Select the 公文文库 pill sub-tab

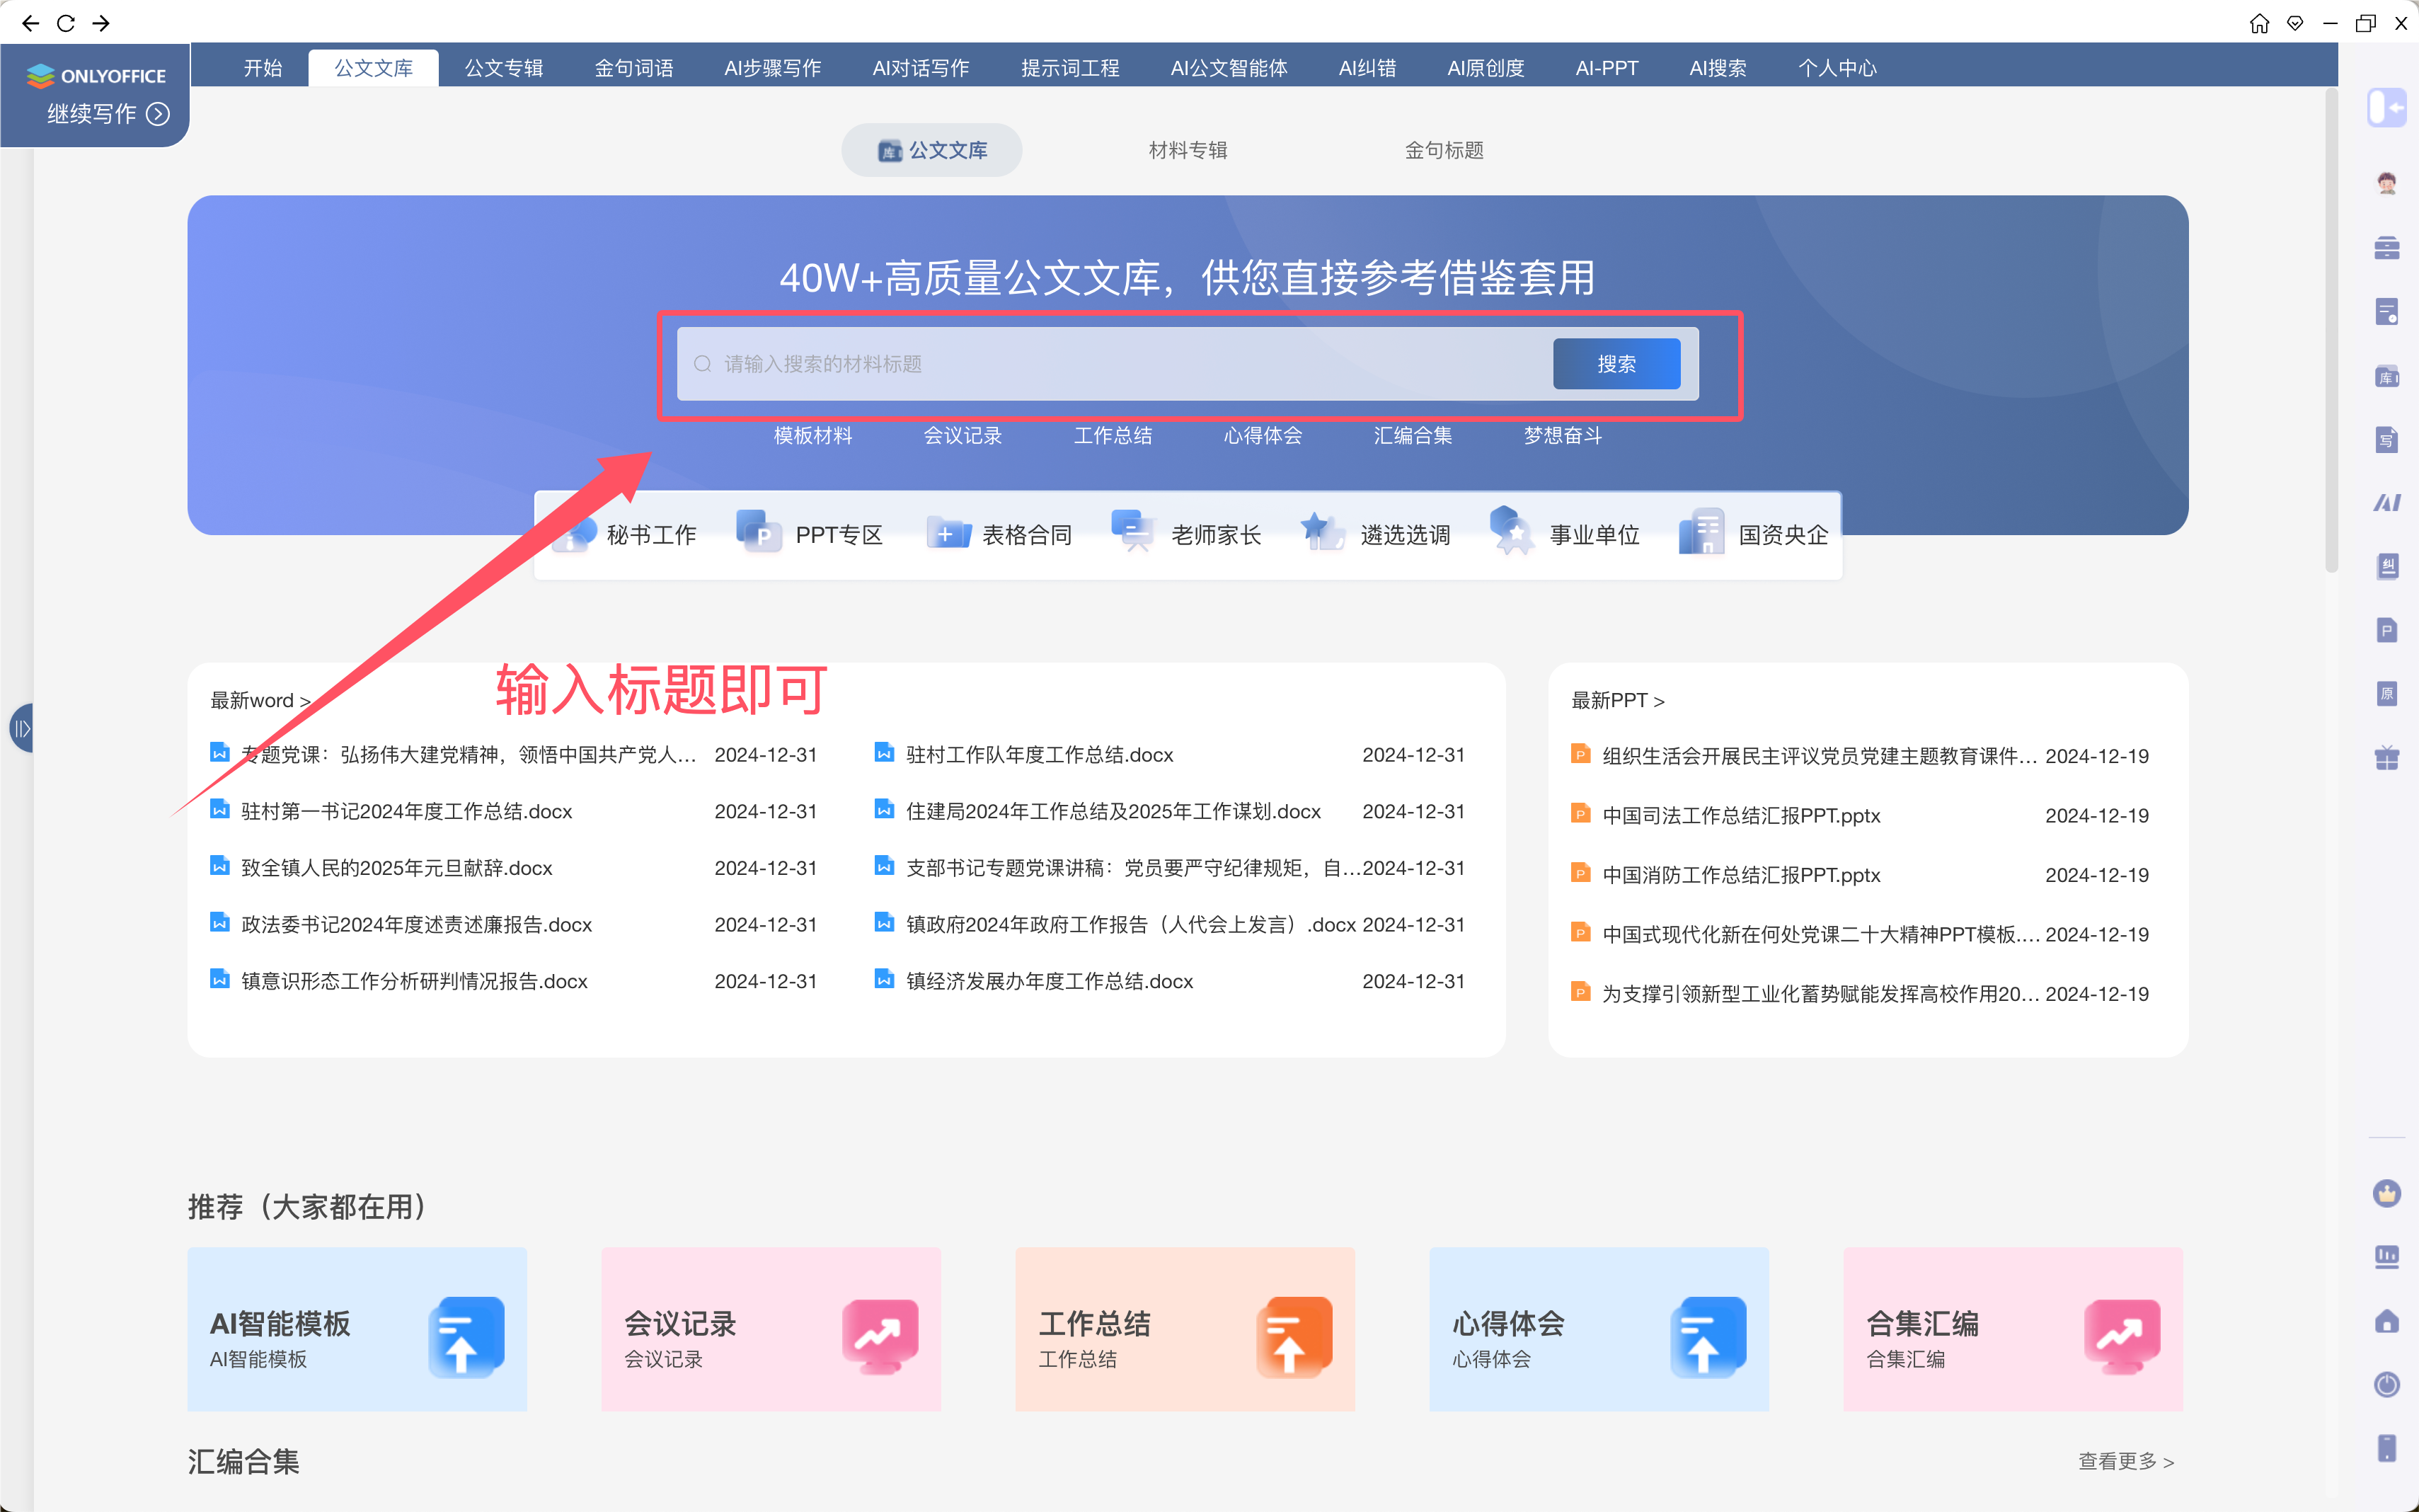pyautogui.click(x=931, y=150)
